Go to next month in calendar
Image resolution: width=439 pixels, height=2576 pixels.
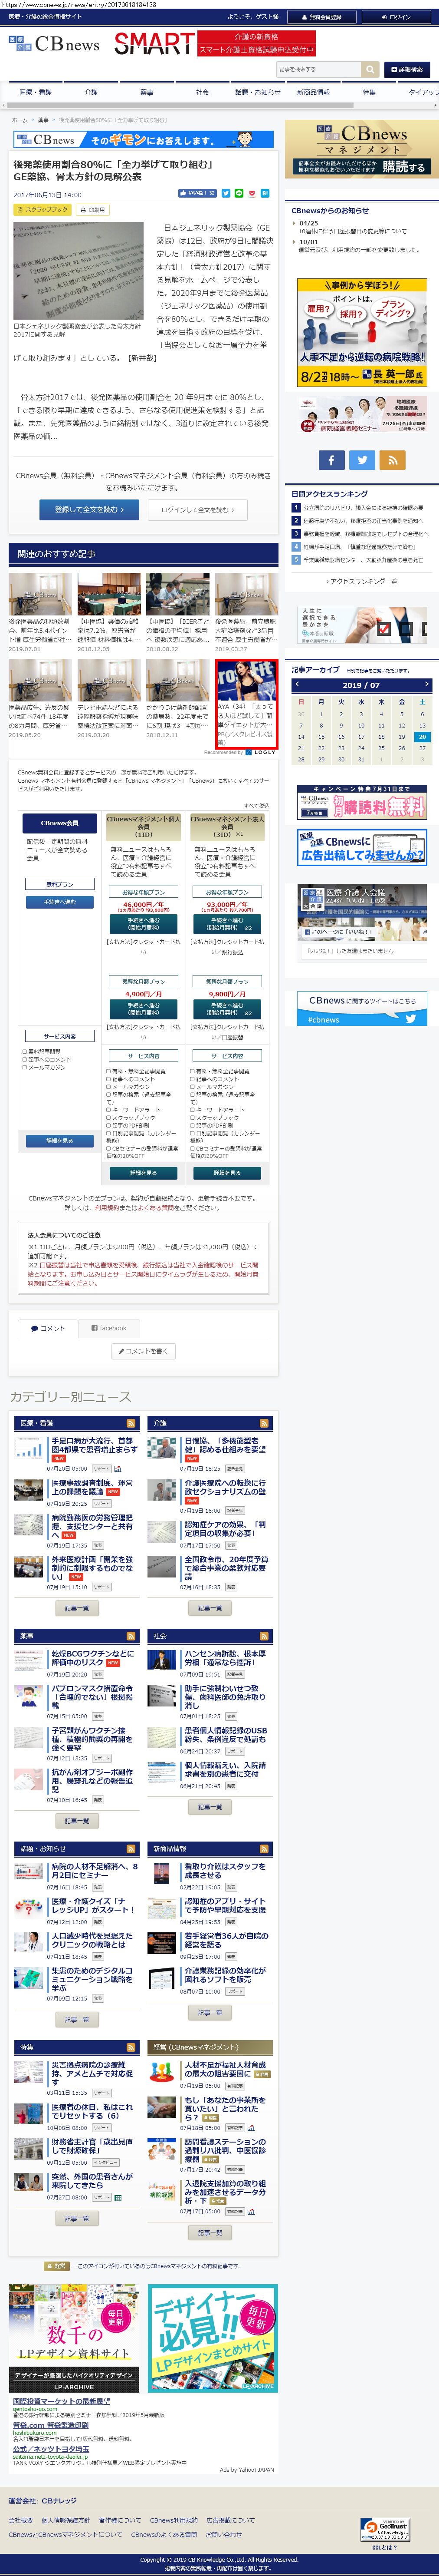(x=426, y=685)
